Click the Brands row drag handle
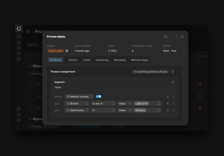The height and width of the screenshot is (156, 224). click(174, 104)
